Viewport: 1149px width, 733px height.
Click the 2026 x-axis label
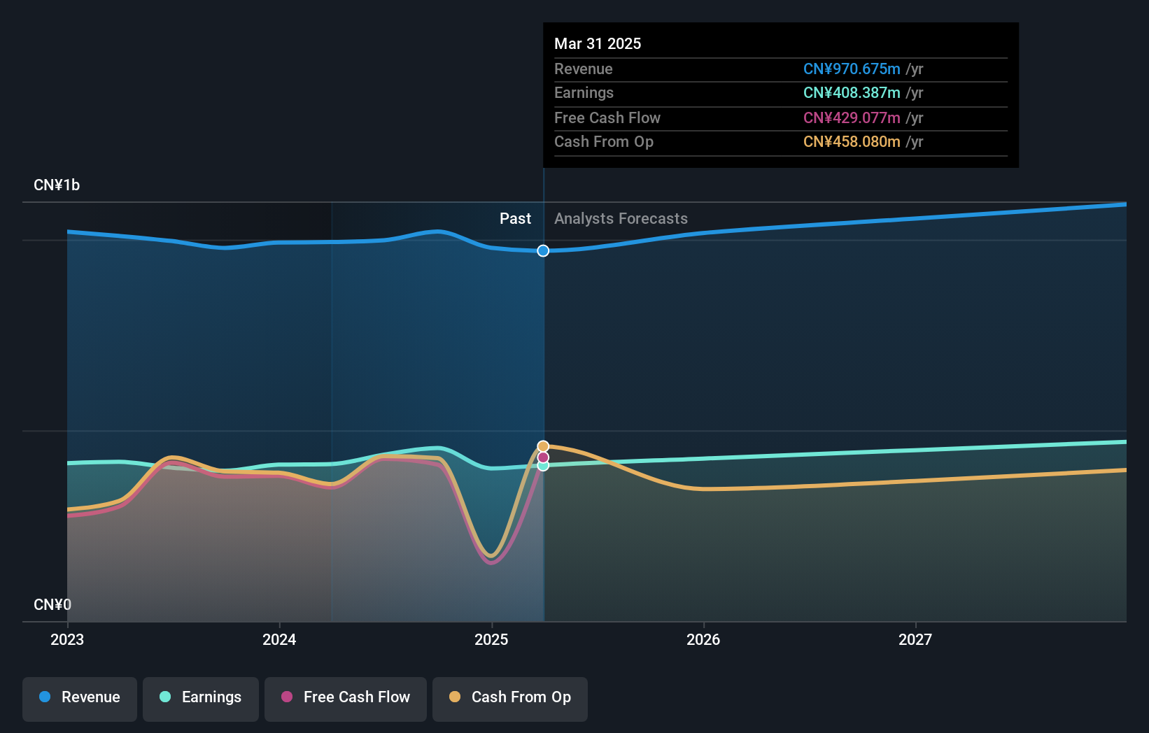[x=703, y=639]
